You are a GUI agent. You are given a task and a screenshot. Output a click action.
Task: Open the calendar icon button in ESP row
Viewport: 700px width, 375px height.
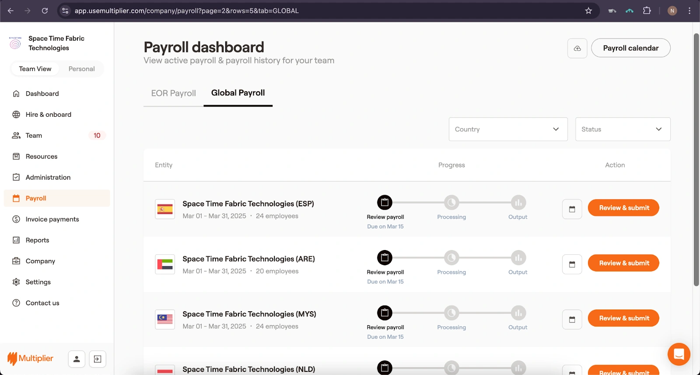(x=572, y=209)
